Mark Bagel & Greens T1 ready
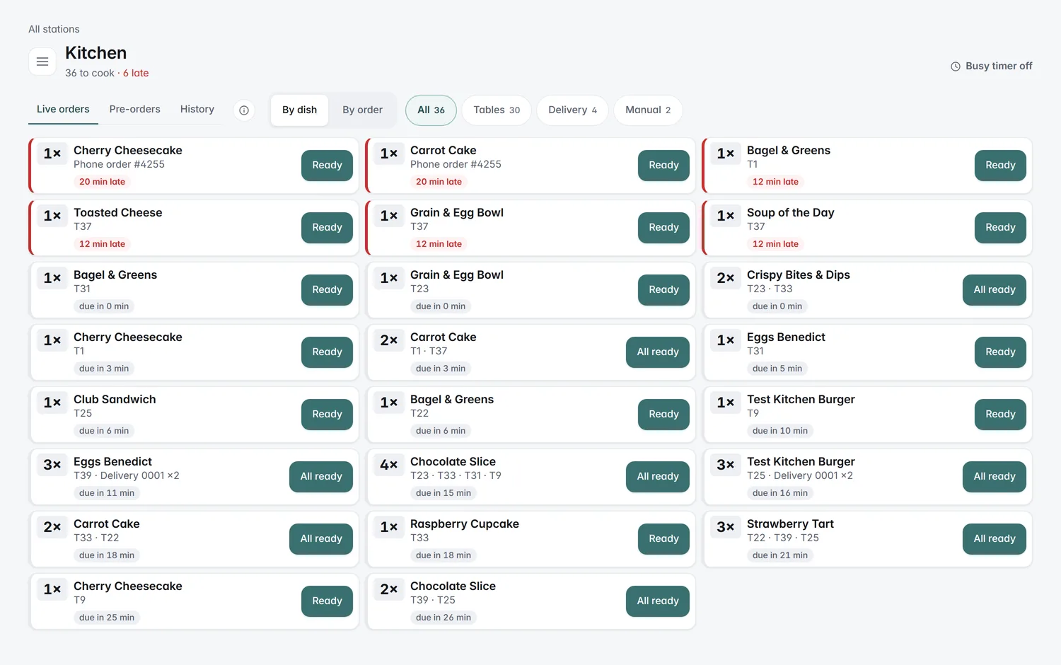Screen dimensions: 1061x665 (x=1000, y=166)
